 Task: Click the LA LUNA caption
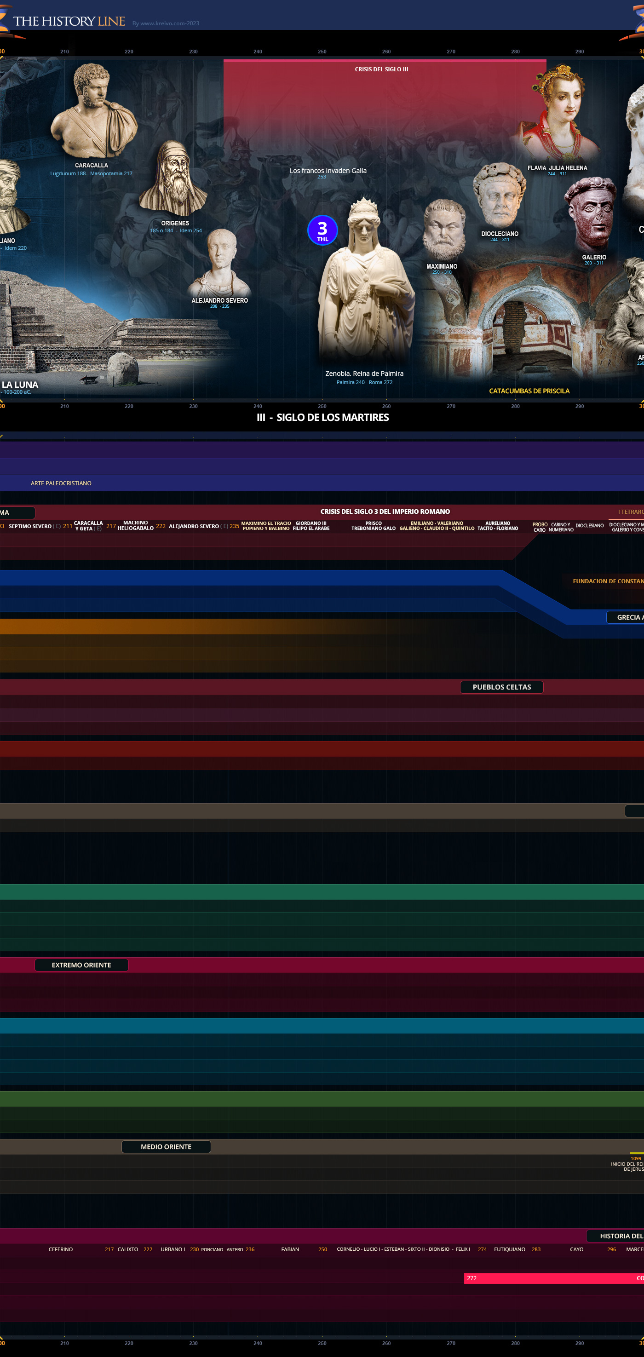[x=20, y=385]
